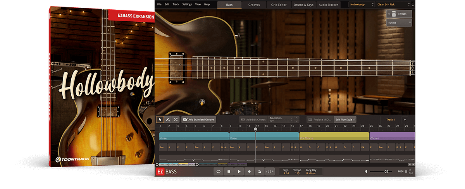Click the Edit Play Style button
Viewport: 465px width, 189px height.
pos(345,120)
